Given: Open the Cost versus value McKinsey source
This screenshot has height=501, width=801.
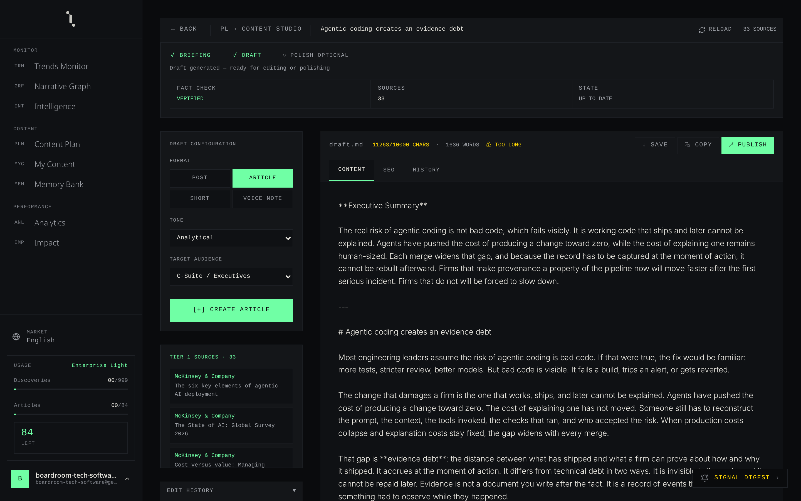Looking at the screenshot, I should click(x=231, y=458).
